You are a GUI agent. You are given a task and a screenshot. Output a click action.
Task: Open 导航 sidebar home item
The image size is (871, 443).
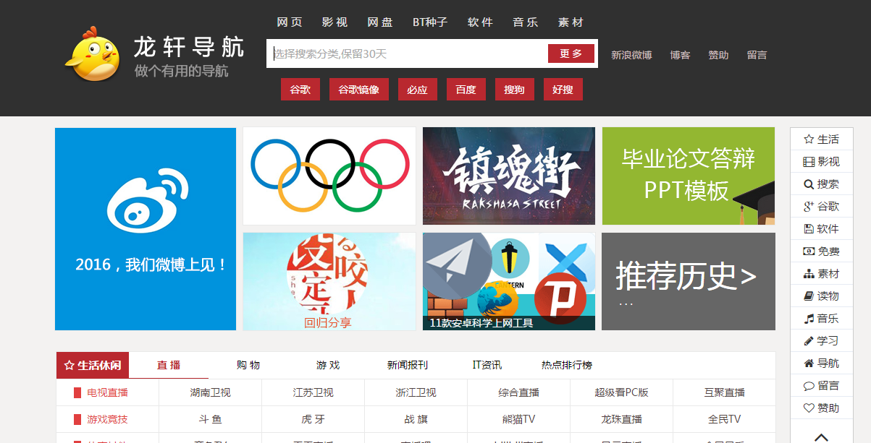pos(821,364)
